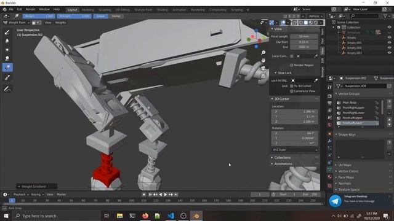The height and width of the screenshot is (221, 394).
Task: Open the Output properties tab icon
Action: [330, 103]
